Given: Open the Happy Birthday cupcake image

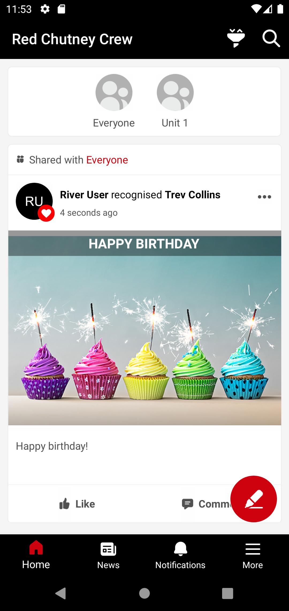Looking at the screenshot, I should [145, 328].
